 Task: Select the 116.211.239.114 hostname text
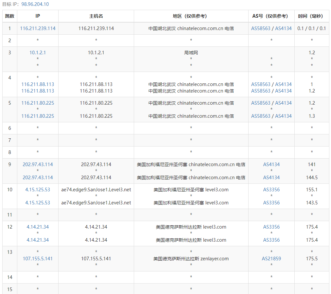pos(96,28)
